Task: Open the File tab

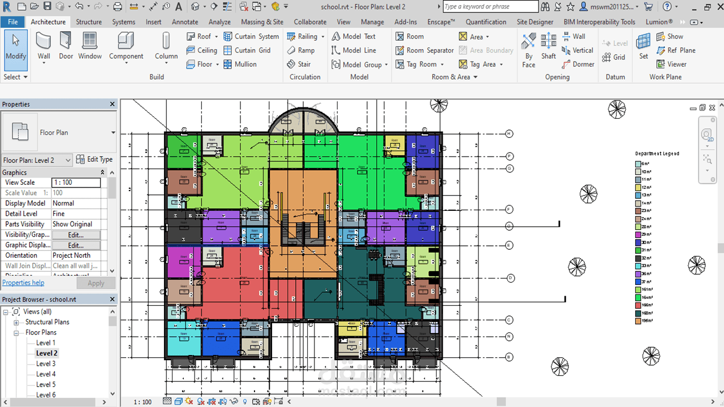Action: (x=12, y=22)
